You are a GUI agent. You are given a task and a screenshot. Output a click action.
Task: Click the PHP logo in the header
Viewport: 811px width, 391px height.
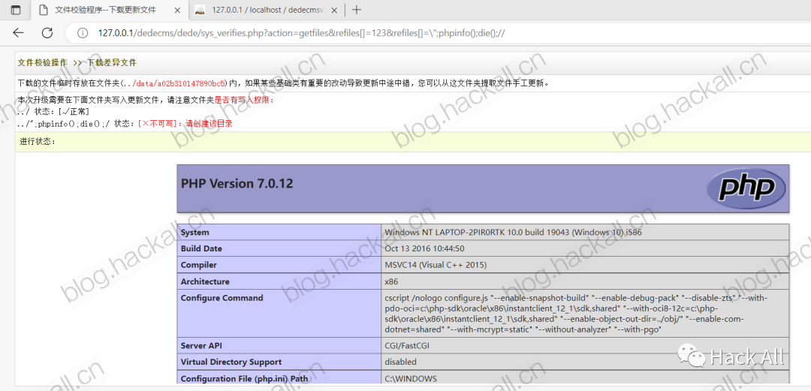[x=746, y=188]
